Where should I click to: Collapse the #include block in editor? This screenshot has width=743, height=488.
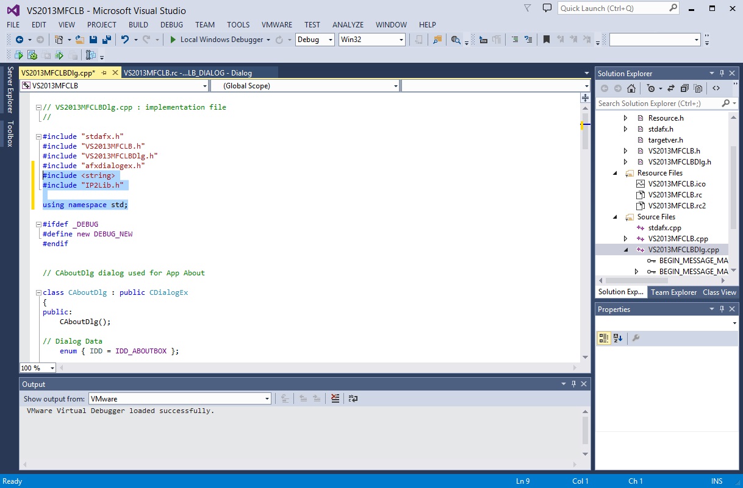point(38,136)
